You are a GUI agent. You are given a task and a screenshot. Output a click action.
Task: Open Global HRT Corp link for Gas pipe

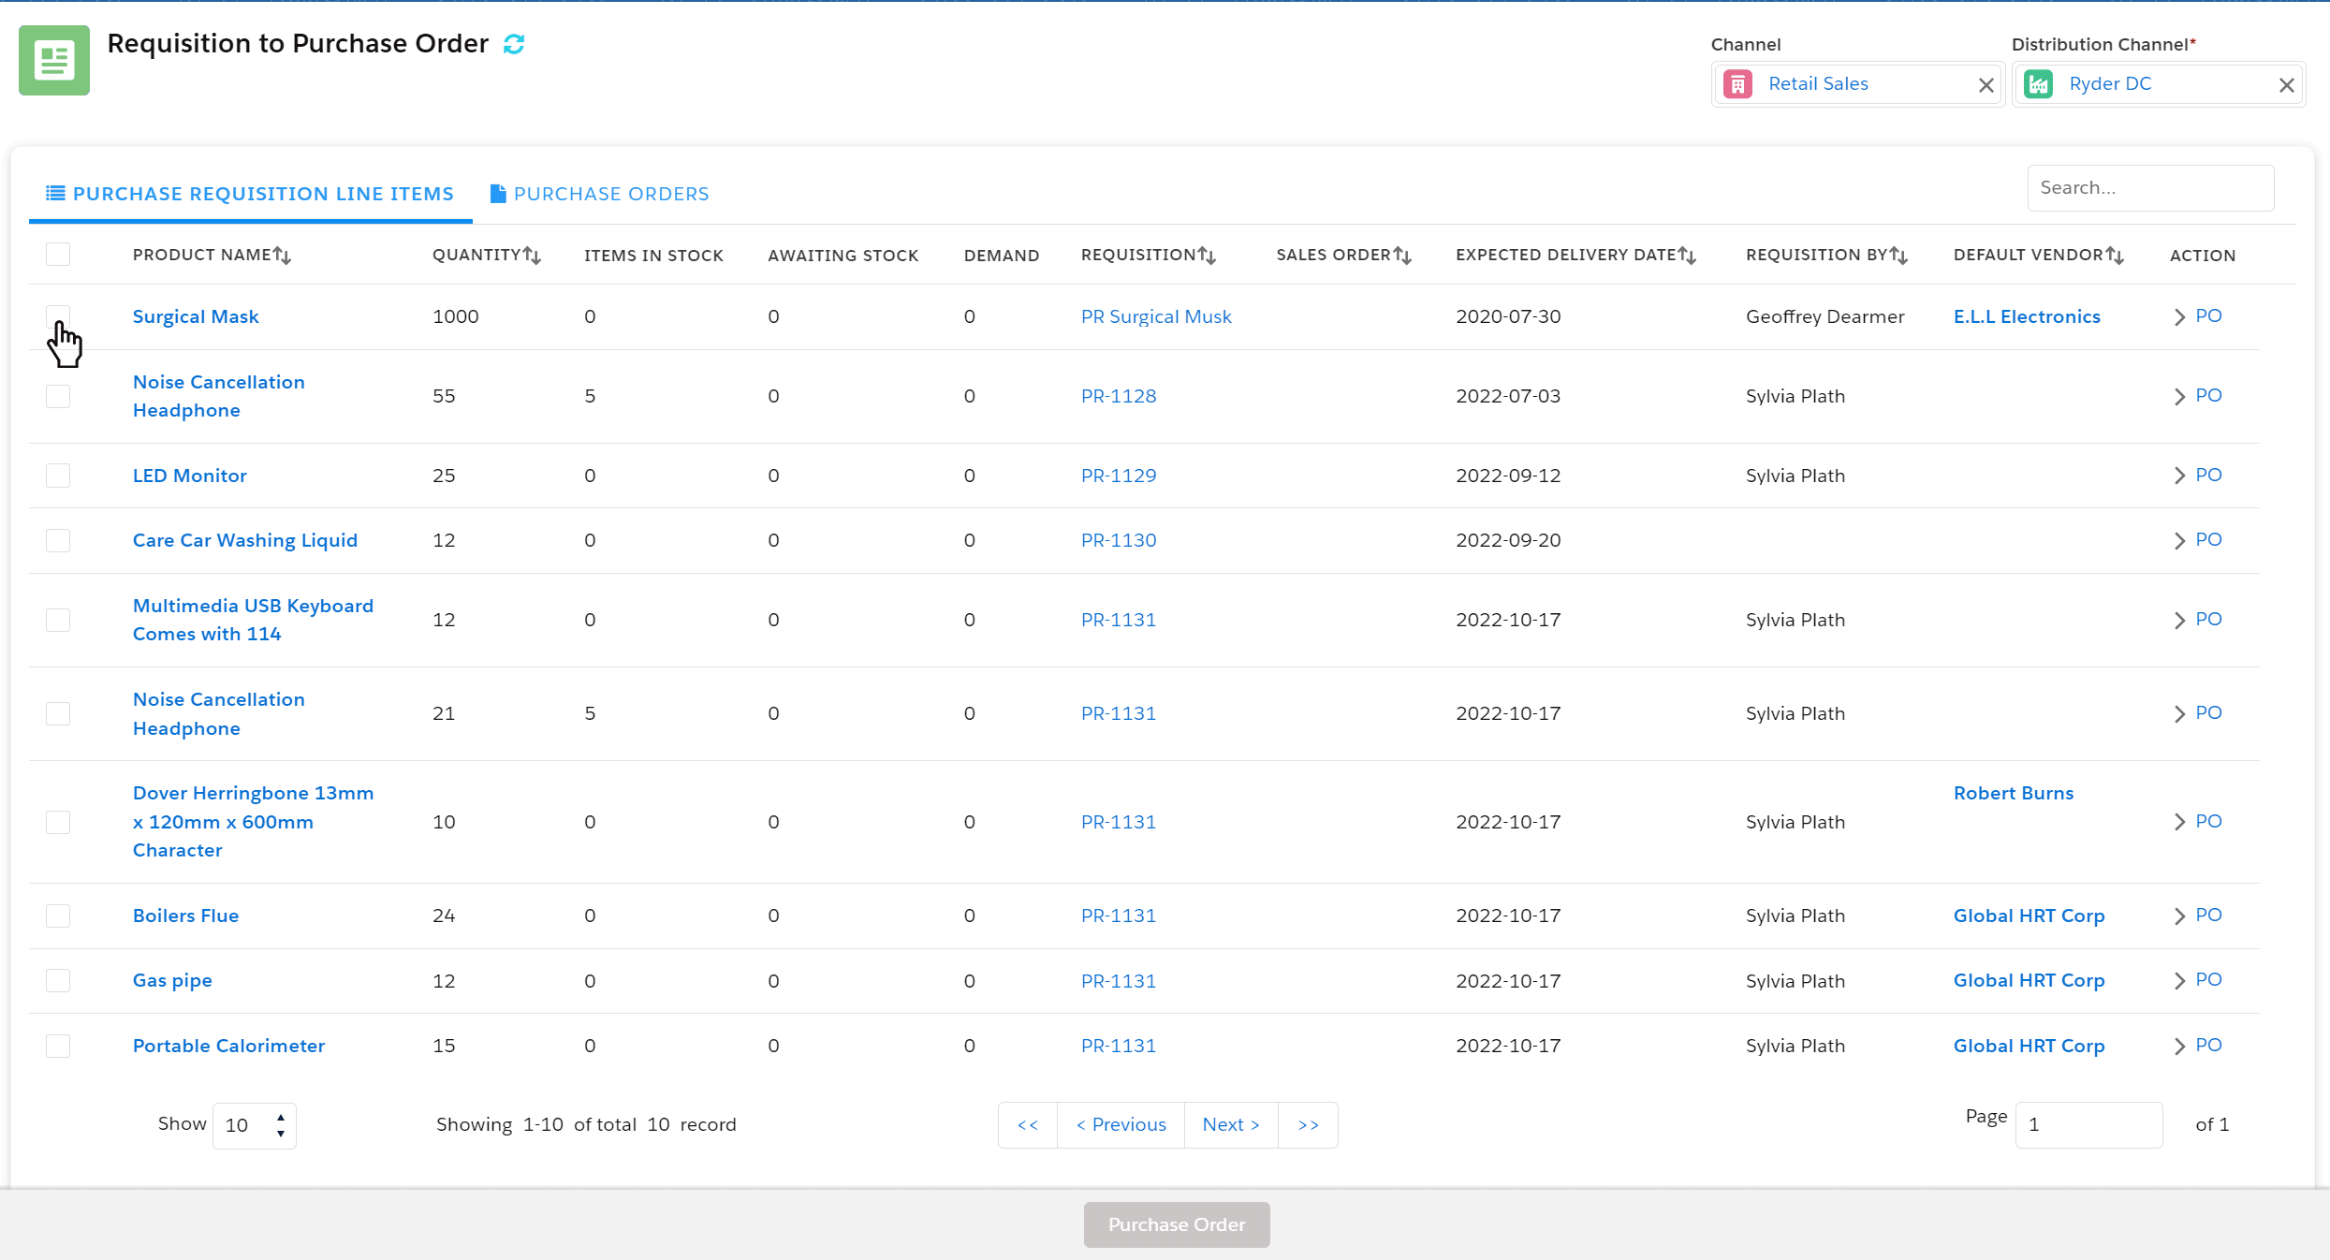tap(2029, 980)
